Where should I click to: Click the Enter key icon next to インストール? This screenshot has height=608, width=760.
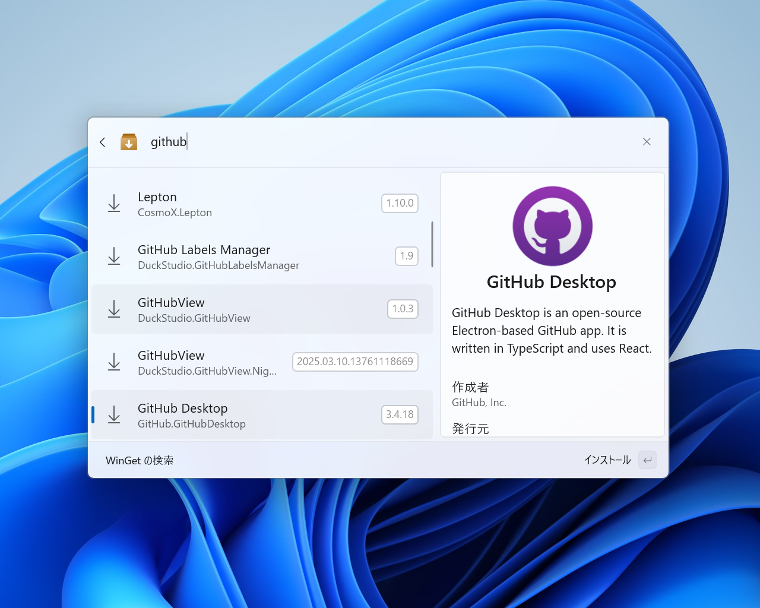point(647,460)
